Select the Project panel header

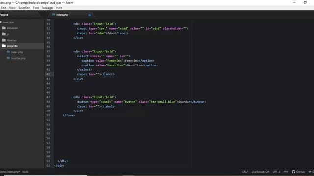[x=4, y=15]
